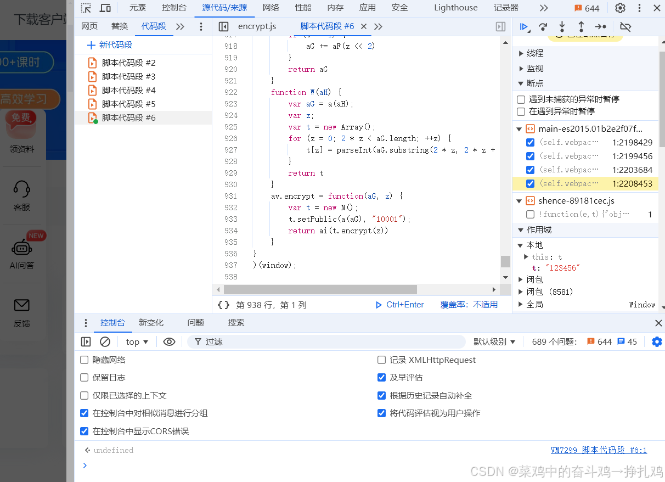Uncheck 在控制台中显示CORS错误

(x=84, y=431)
